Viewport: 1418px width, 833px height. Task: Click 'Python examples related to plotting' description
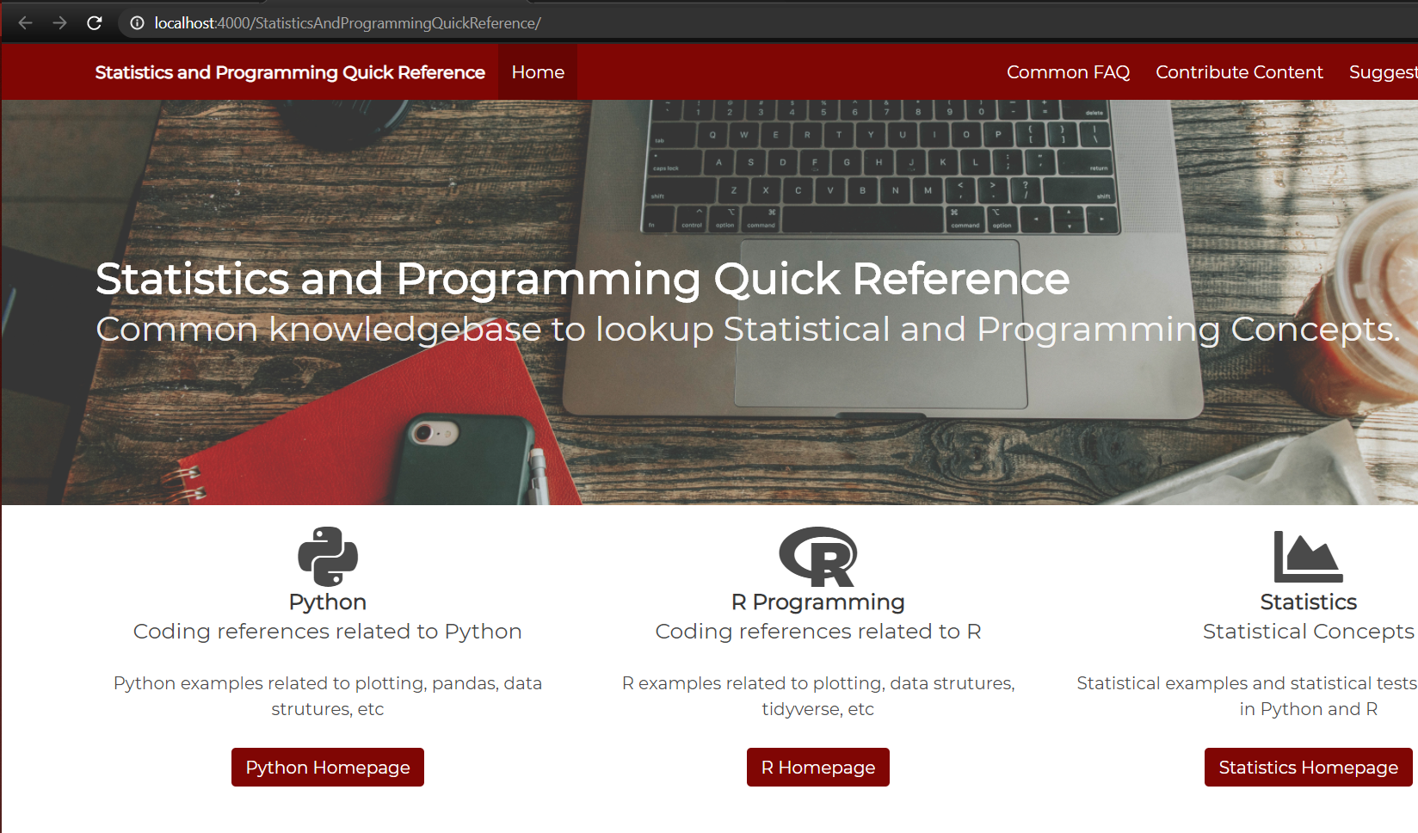[328, 696]
